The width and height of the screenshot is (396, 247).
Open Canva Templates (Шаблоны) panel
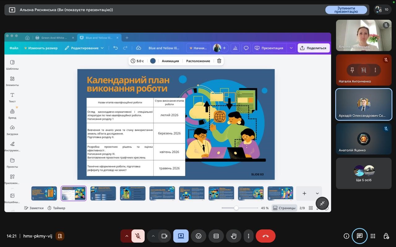12,65
